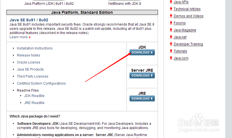Open the Java SE Products link

[30, 69]
